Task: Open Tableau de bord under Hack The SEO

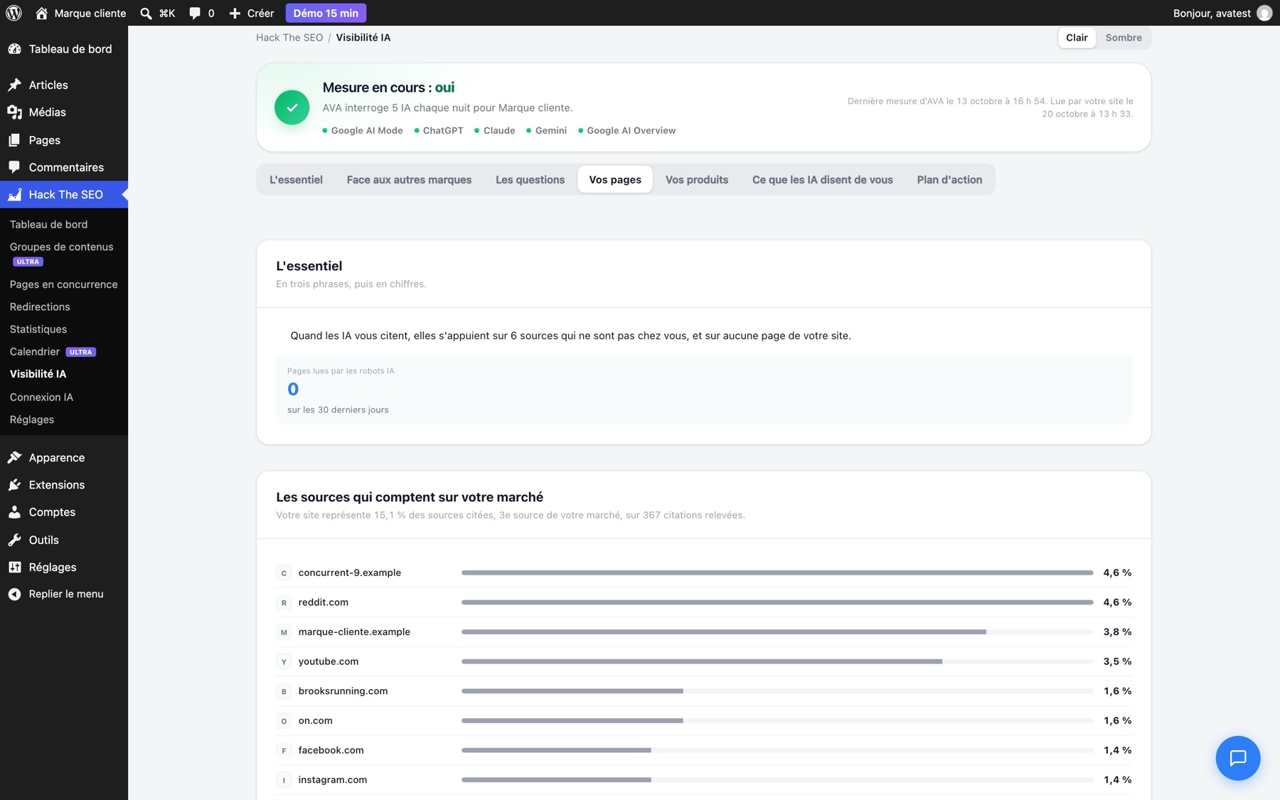Action: pos(48,225)
